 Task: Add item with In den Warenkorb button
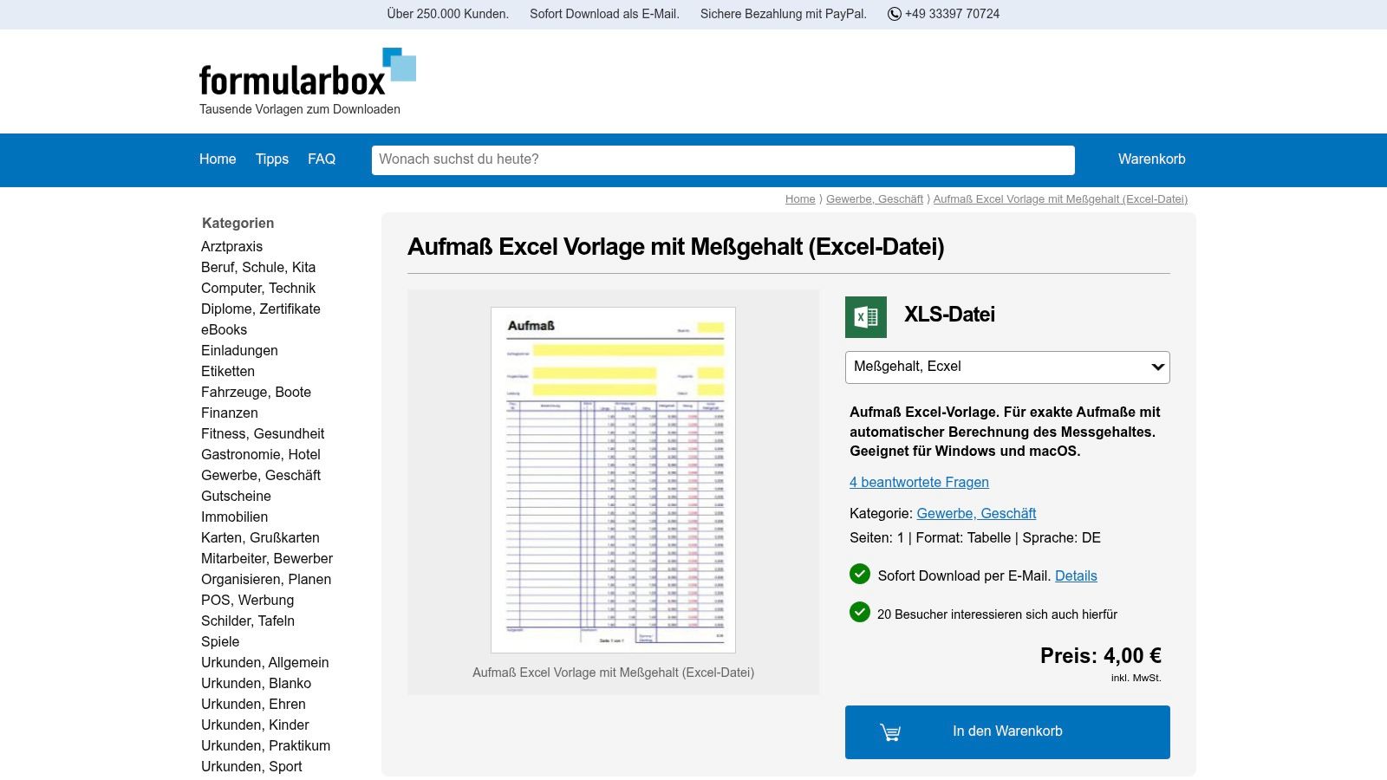1007,732
